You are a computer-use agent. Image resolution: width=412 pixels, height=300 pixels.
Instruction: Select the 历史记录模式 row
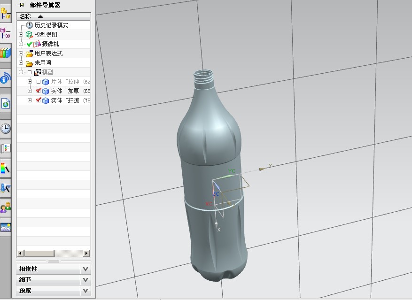[x=54, y=25]
